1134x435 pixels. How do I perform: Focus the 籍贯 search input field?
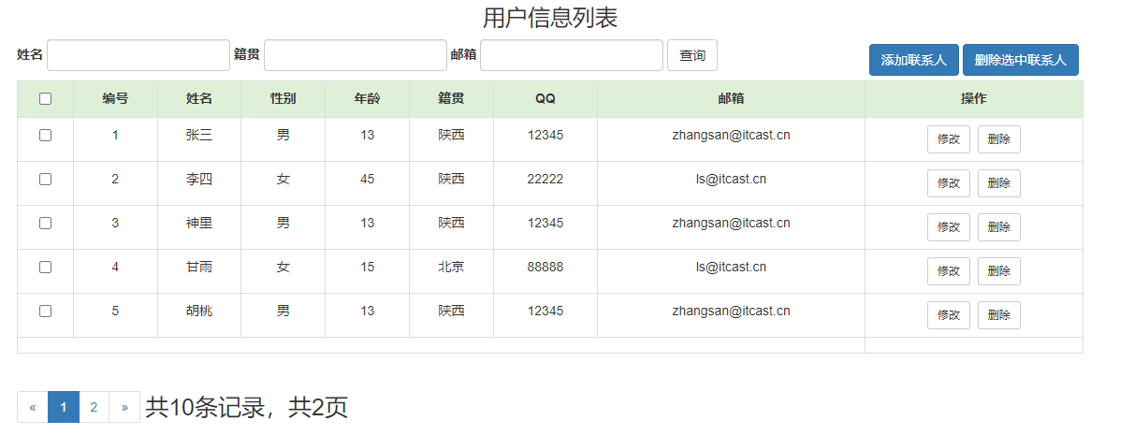(356, 55)
